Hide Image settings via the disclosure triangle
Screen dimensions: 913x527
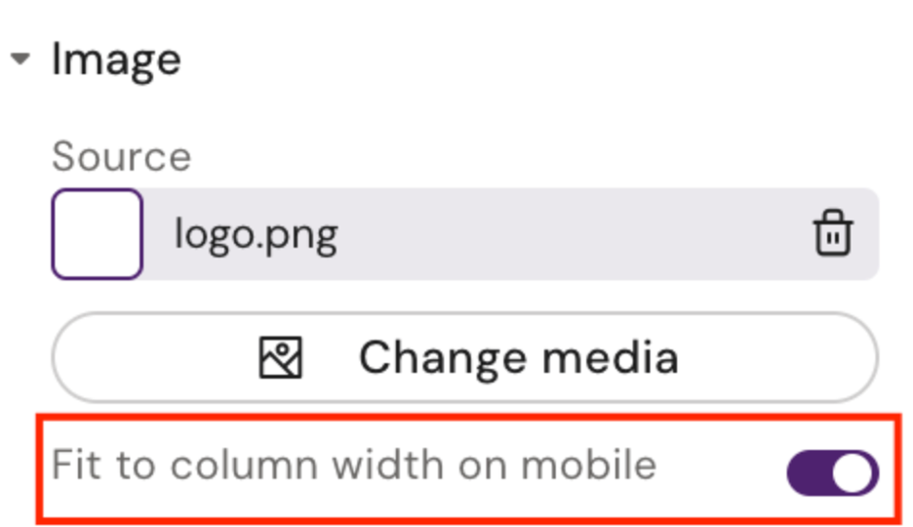(x=20, y=61)
